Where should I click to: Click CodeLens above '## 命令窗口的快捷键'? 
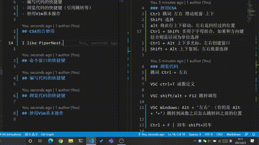pos(51,55)
